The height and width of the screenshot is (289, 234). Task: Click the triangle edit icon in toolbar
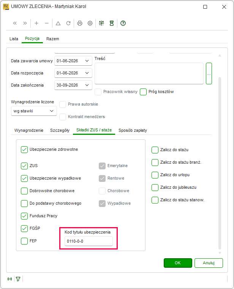click(58, 23)
